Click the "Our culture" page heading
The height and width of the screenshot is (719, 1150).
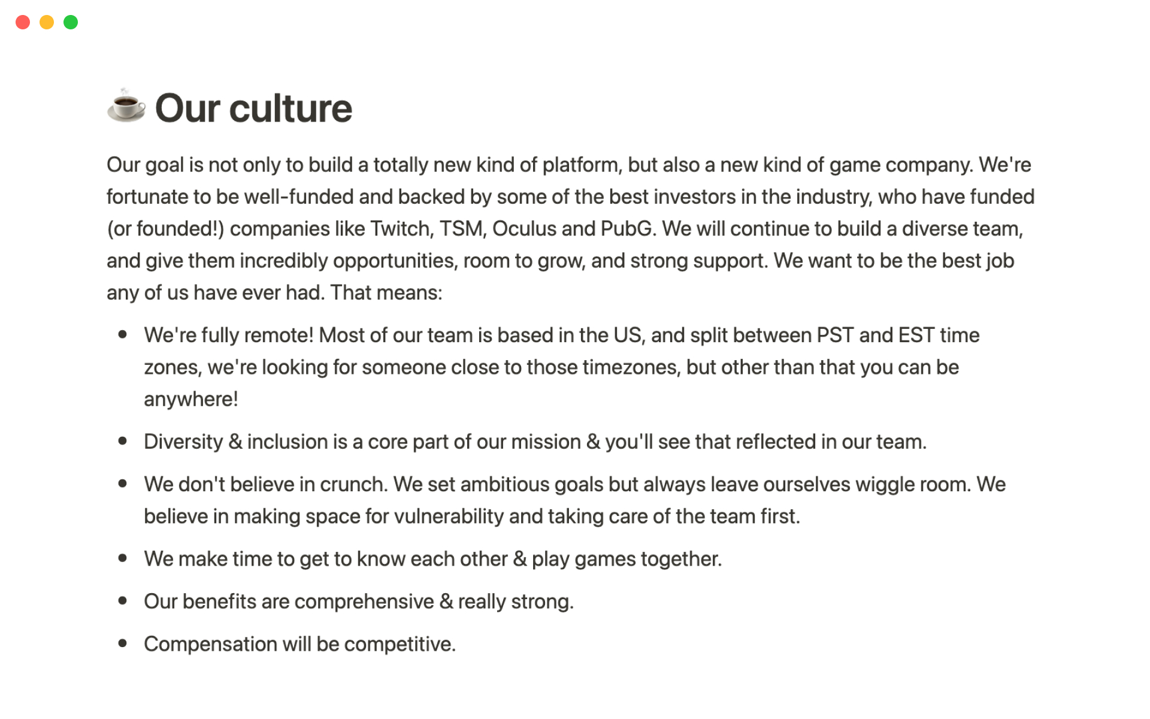pyautogui.click(x=253, y=108)
